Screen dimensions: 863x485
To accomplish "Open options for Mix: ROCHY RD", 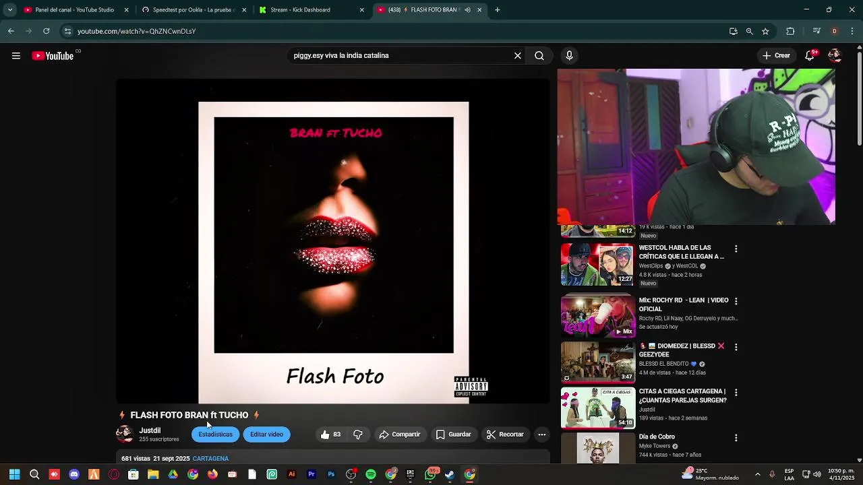I will (736, 301).
